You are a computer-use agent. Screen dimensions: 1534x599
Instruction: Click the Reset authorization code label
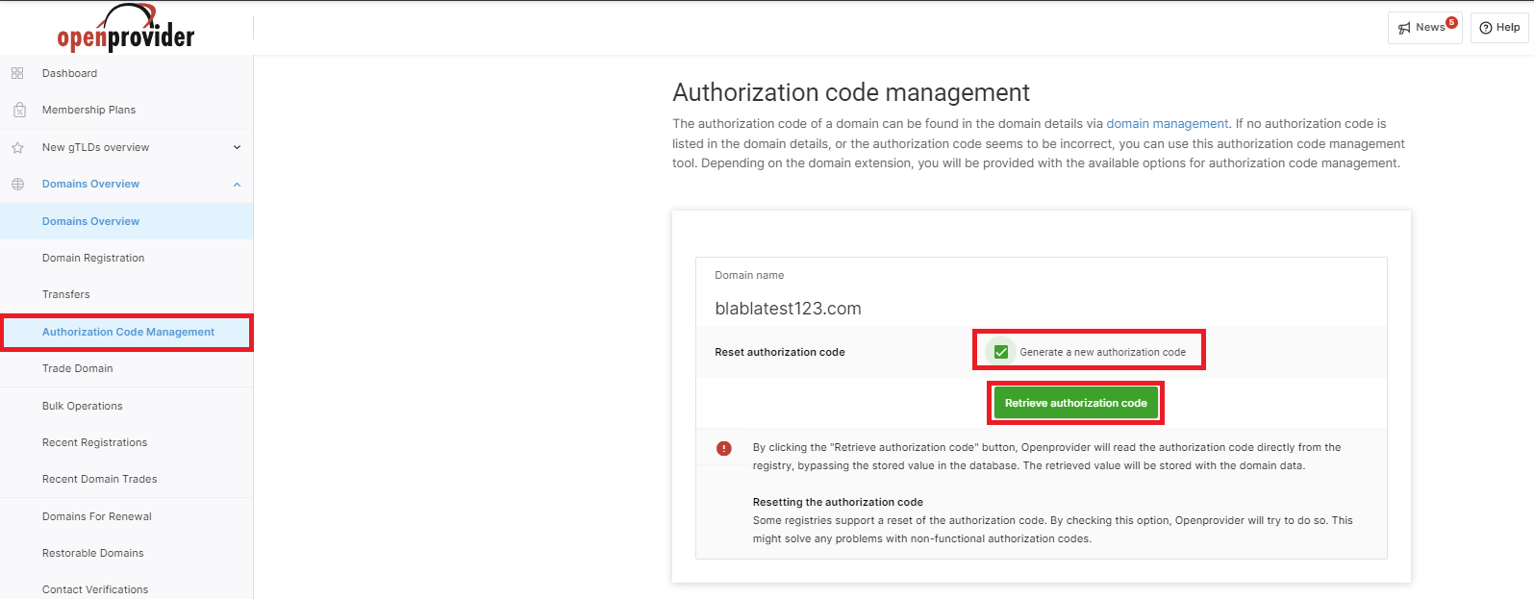779,353
